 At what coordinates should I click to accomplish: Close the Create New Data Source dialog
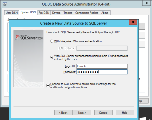(133, 22)
